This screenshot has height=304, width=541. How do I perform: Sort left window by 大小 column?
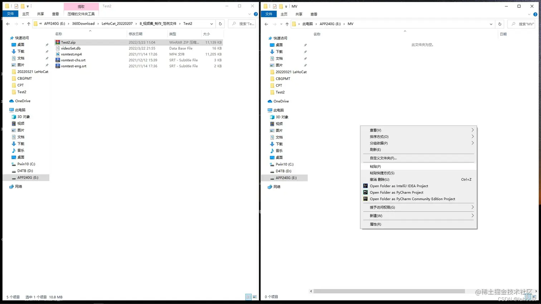click(212, 34)
